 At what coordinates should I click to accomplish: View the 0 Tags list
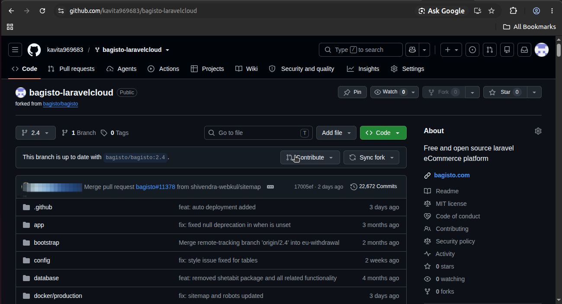115,133
